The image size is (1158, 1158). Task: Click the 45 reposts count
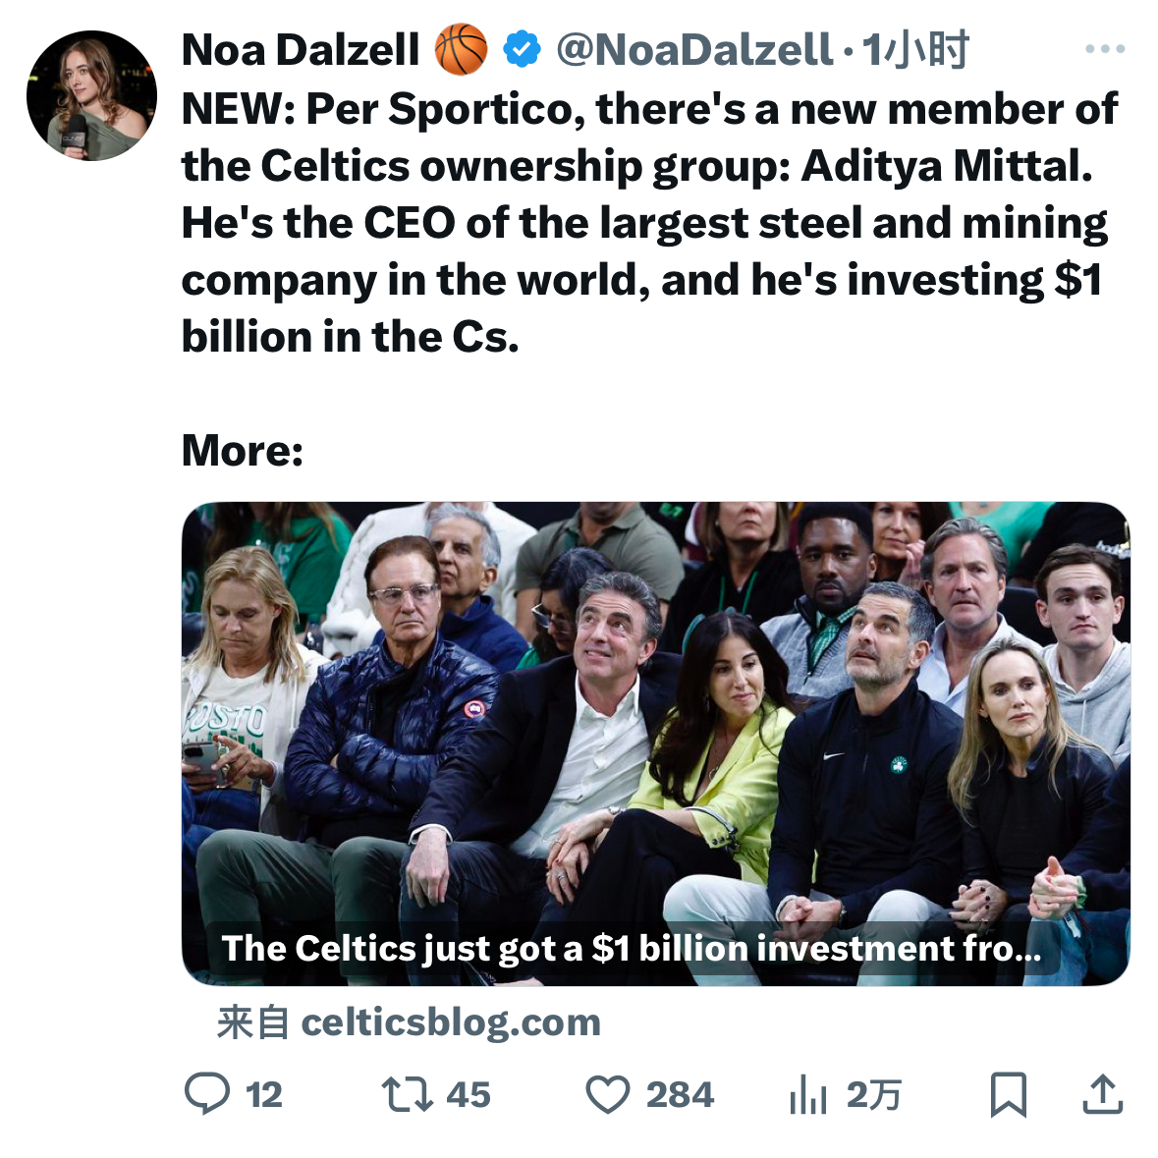469,1095
